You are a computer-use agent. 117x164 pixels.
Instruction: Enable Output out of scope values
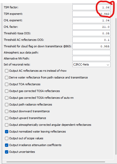[6, 138]
